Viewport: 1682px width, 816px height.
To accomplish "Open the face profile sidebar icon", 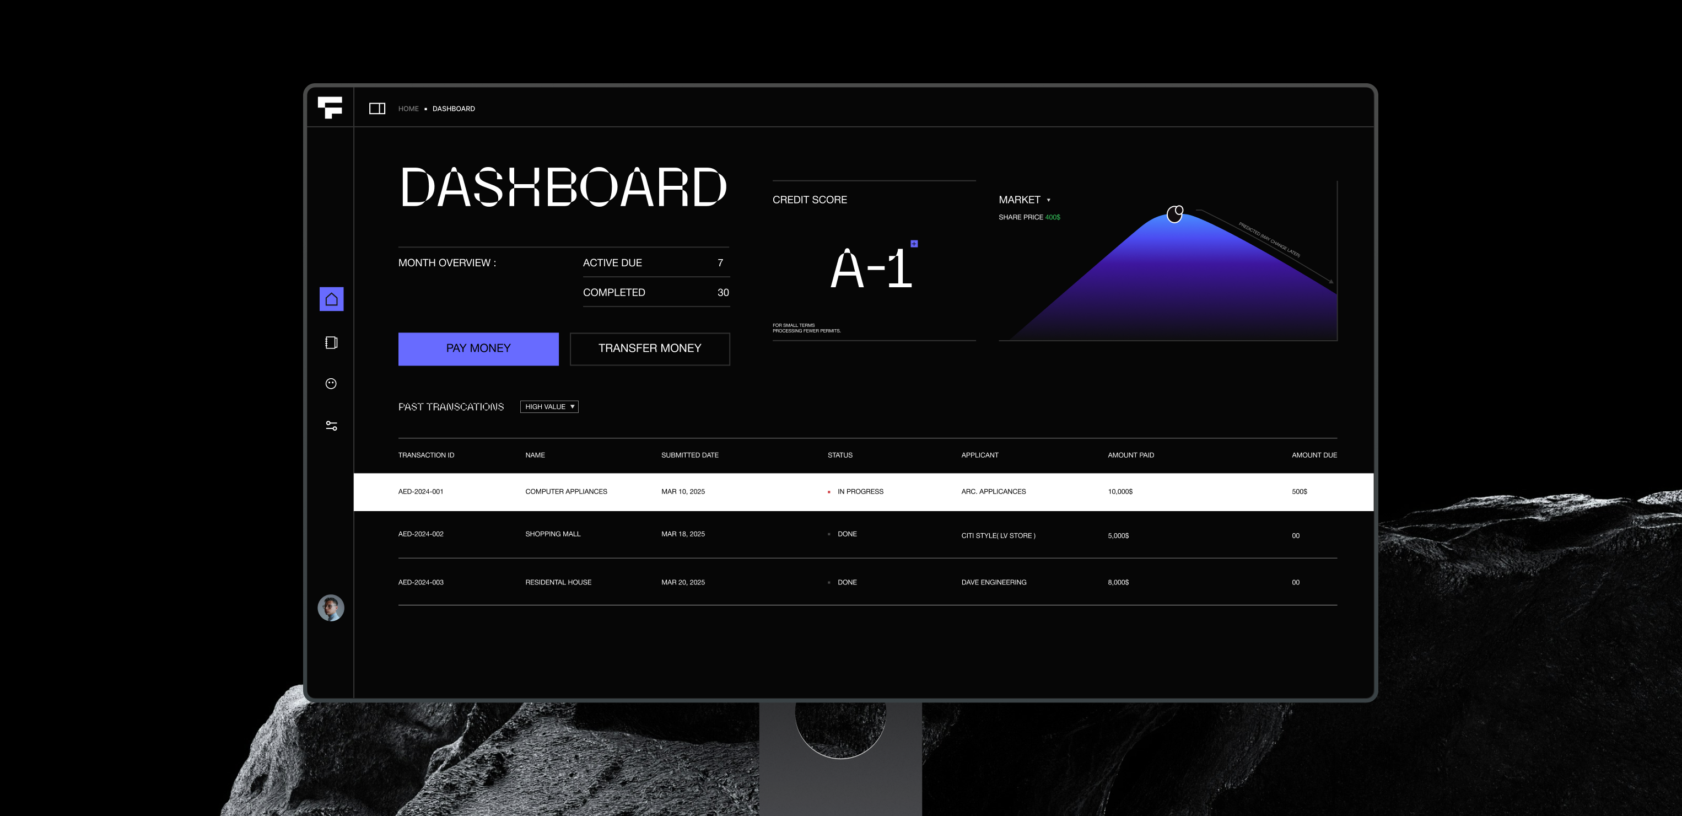I will [x=331, y=384].
